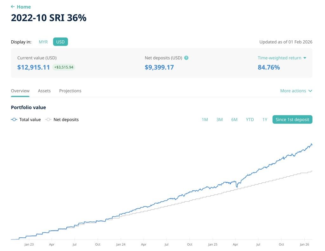The image size is (325, 251).
Task: Toggle the Net deposits legend series
Action: (62, 119)
